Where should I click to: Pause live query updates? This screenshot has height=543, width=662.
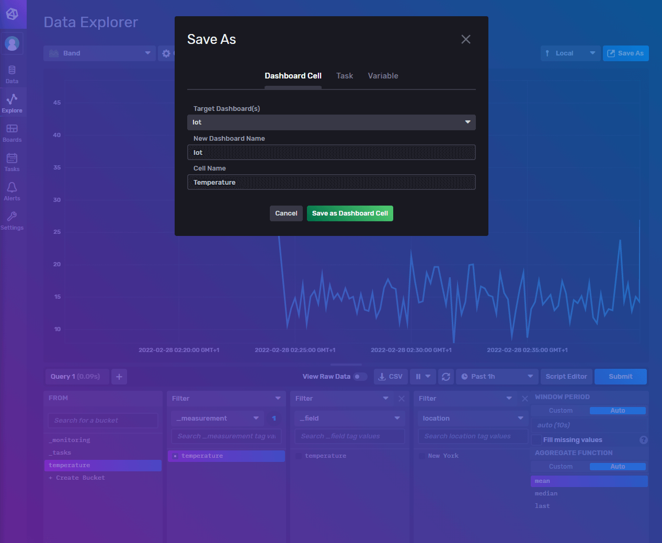click(418, 376)
